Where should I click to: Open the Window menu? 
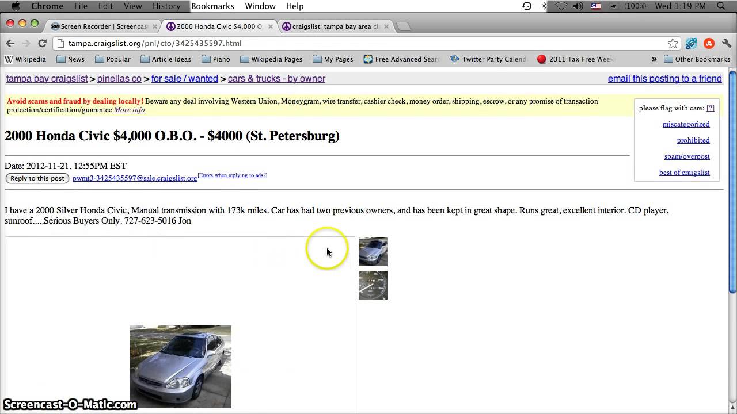(x=260, y=6)
